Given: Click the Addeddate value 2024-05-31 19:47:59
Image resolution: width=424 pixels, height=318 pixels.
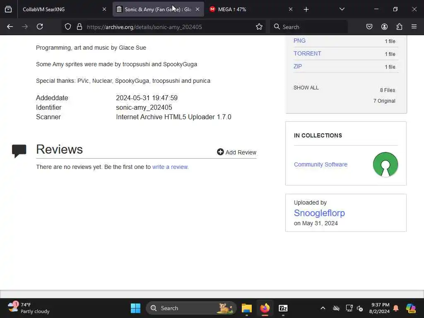Looking at the screenshot, I should point(147,98).
